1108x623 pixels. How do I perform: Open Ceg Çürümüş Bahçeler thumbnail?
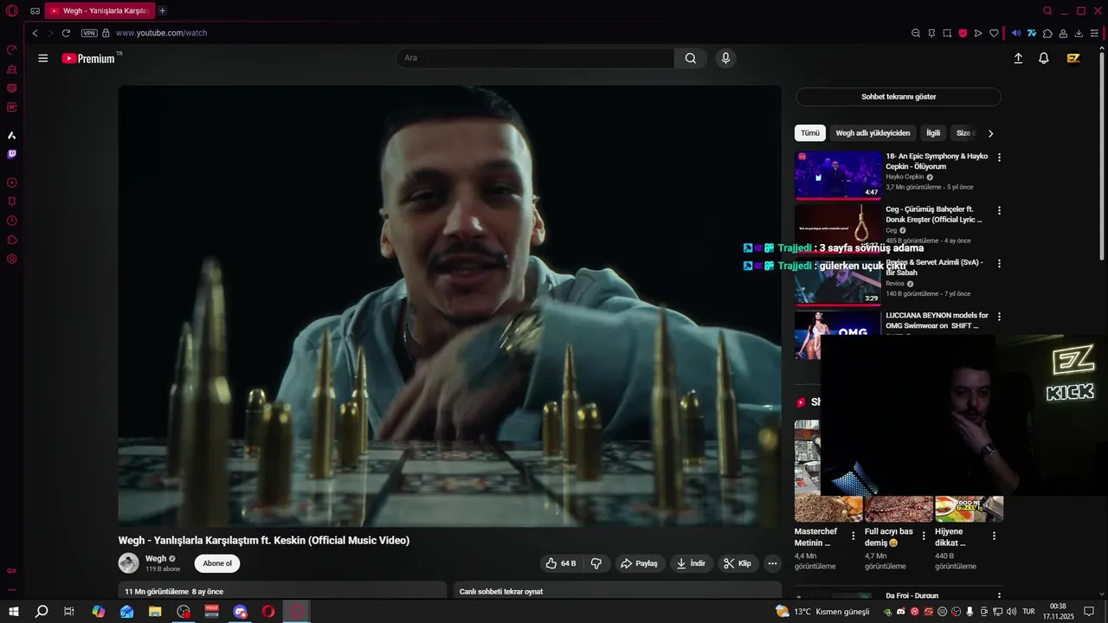click(x=838, y=228)
